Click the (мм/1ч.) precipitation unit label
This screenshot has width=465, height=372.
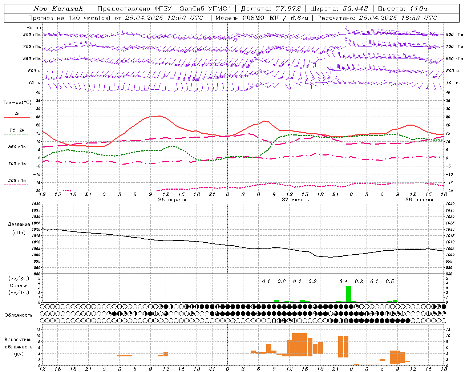[19, 292]
